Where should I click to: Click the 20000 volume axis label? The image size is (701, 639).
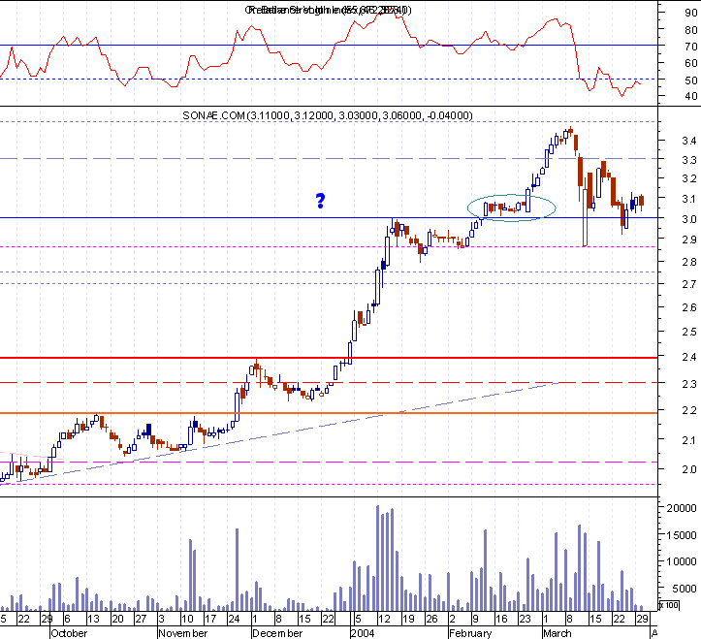point(682,508)
